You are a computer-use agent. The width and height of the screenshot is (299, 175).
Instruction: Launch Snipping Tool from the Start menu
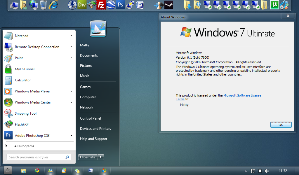39,113
